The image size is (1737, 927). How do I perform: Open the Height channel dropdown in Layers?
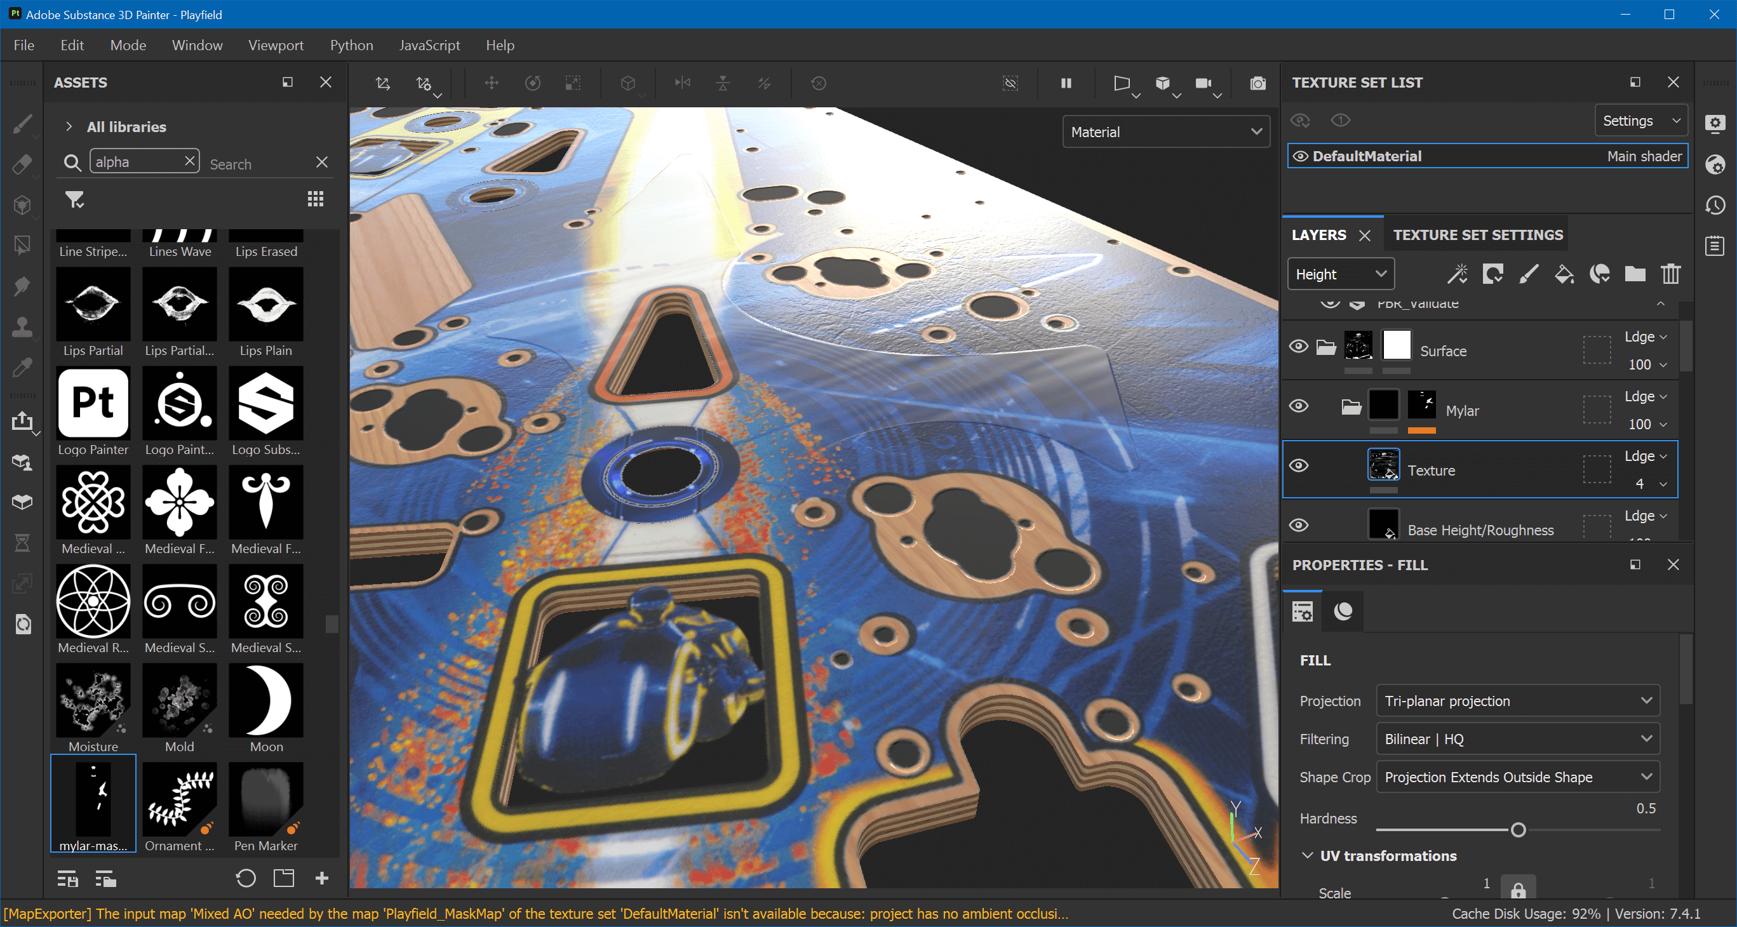1341,274
